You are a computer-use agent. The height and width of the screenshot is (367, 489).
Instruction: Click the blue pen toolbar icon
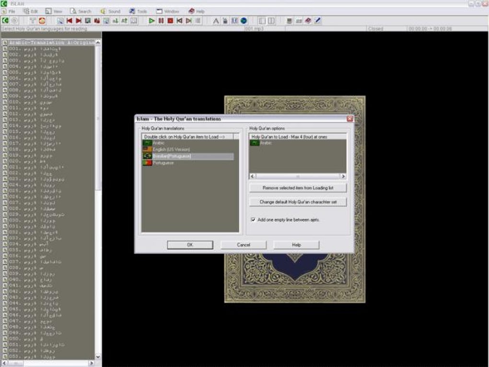[x=317, y=21]
